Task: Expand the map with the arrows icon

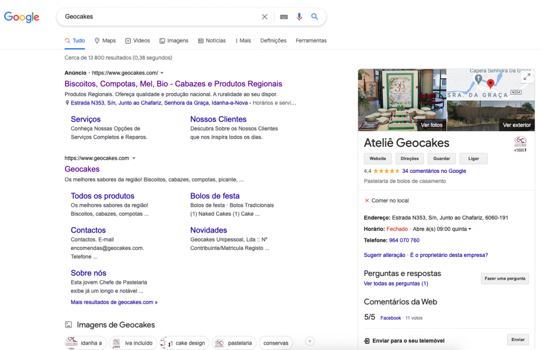Action: pos(527,77)
